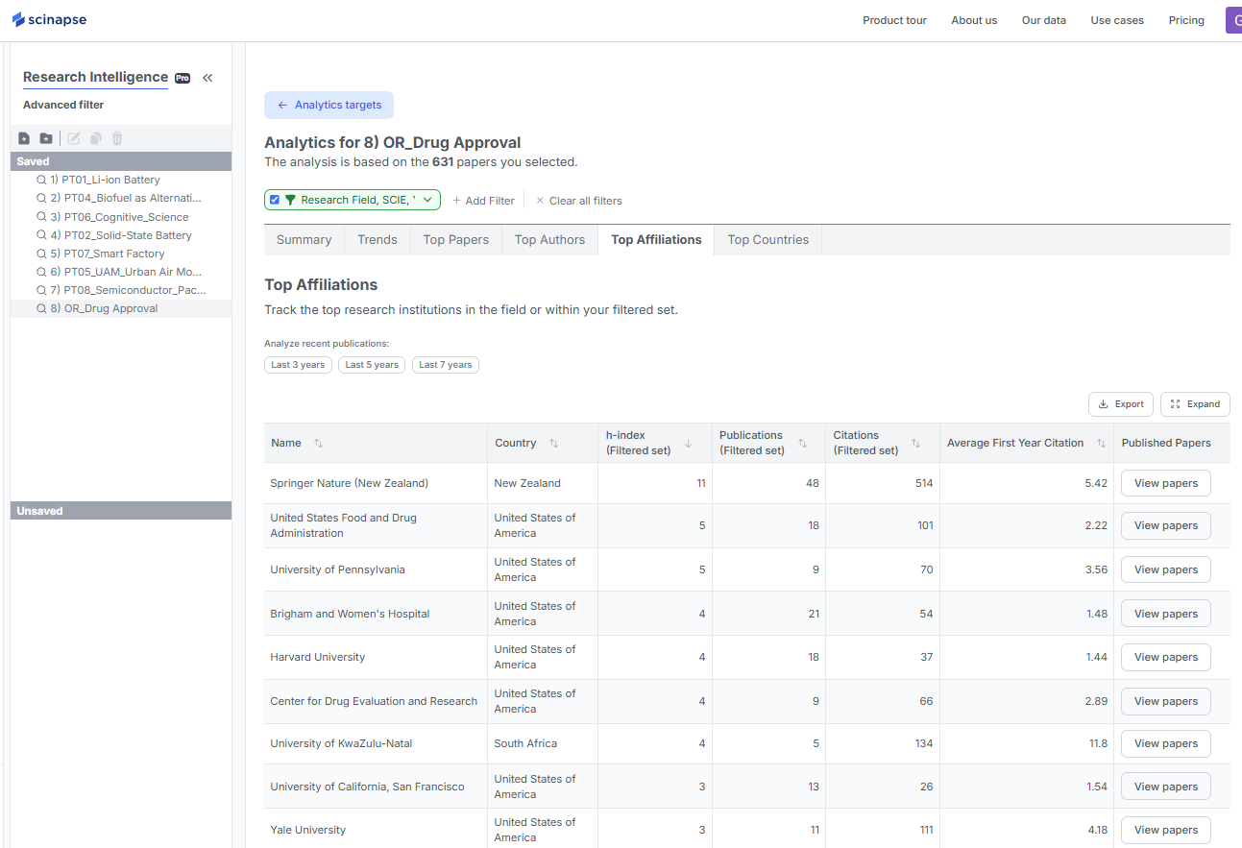Click the new filter file icon
This screenshot has height=848, width=1242.
(x=24, y=138)
